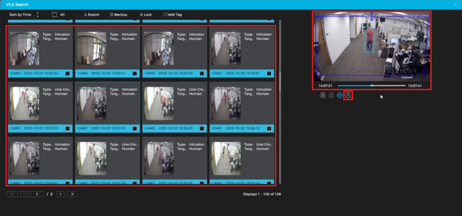Select checkbox for CAM1 10:57:31 event

[135, 128]
